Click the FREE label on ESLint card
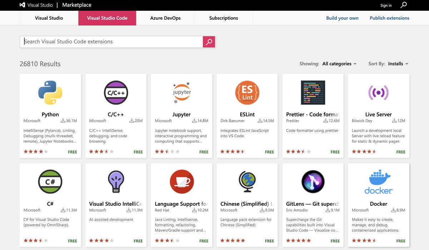 (270, 152)
